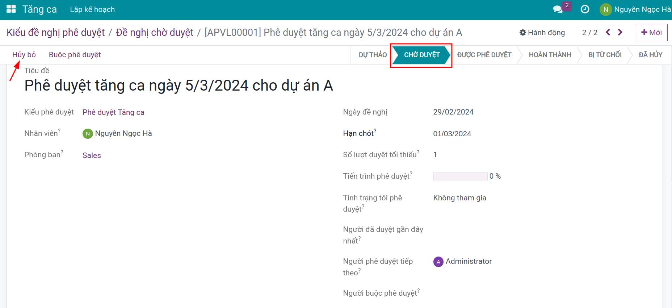Click the Hạn chót field label

coord(359,133)
